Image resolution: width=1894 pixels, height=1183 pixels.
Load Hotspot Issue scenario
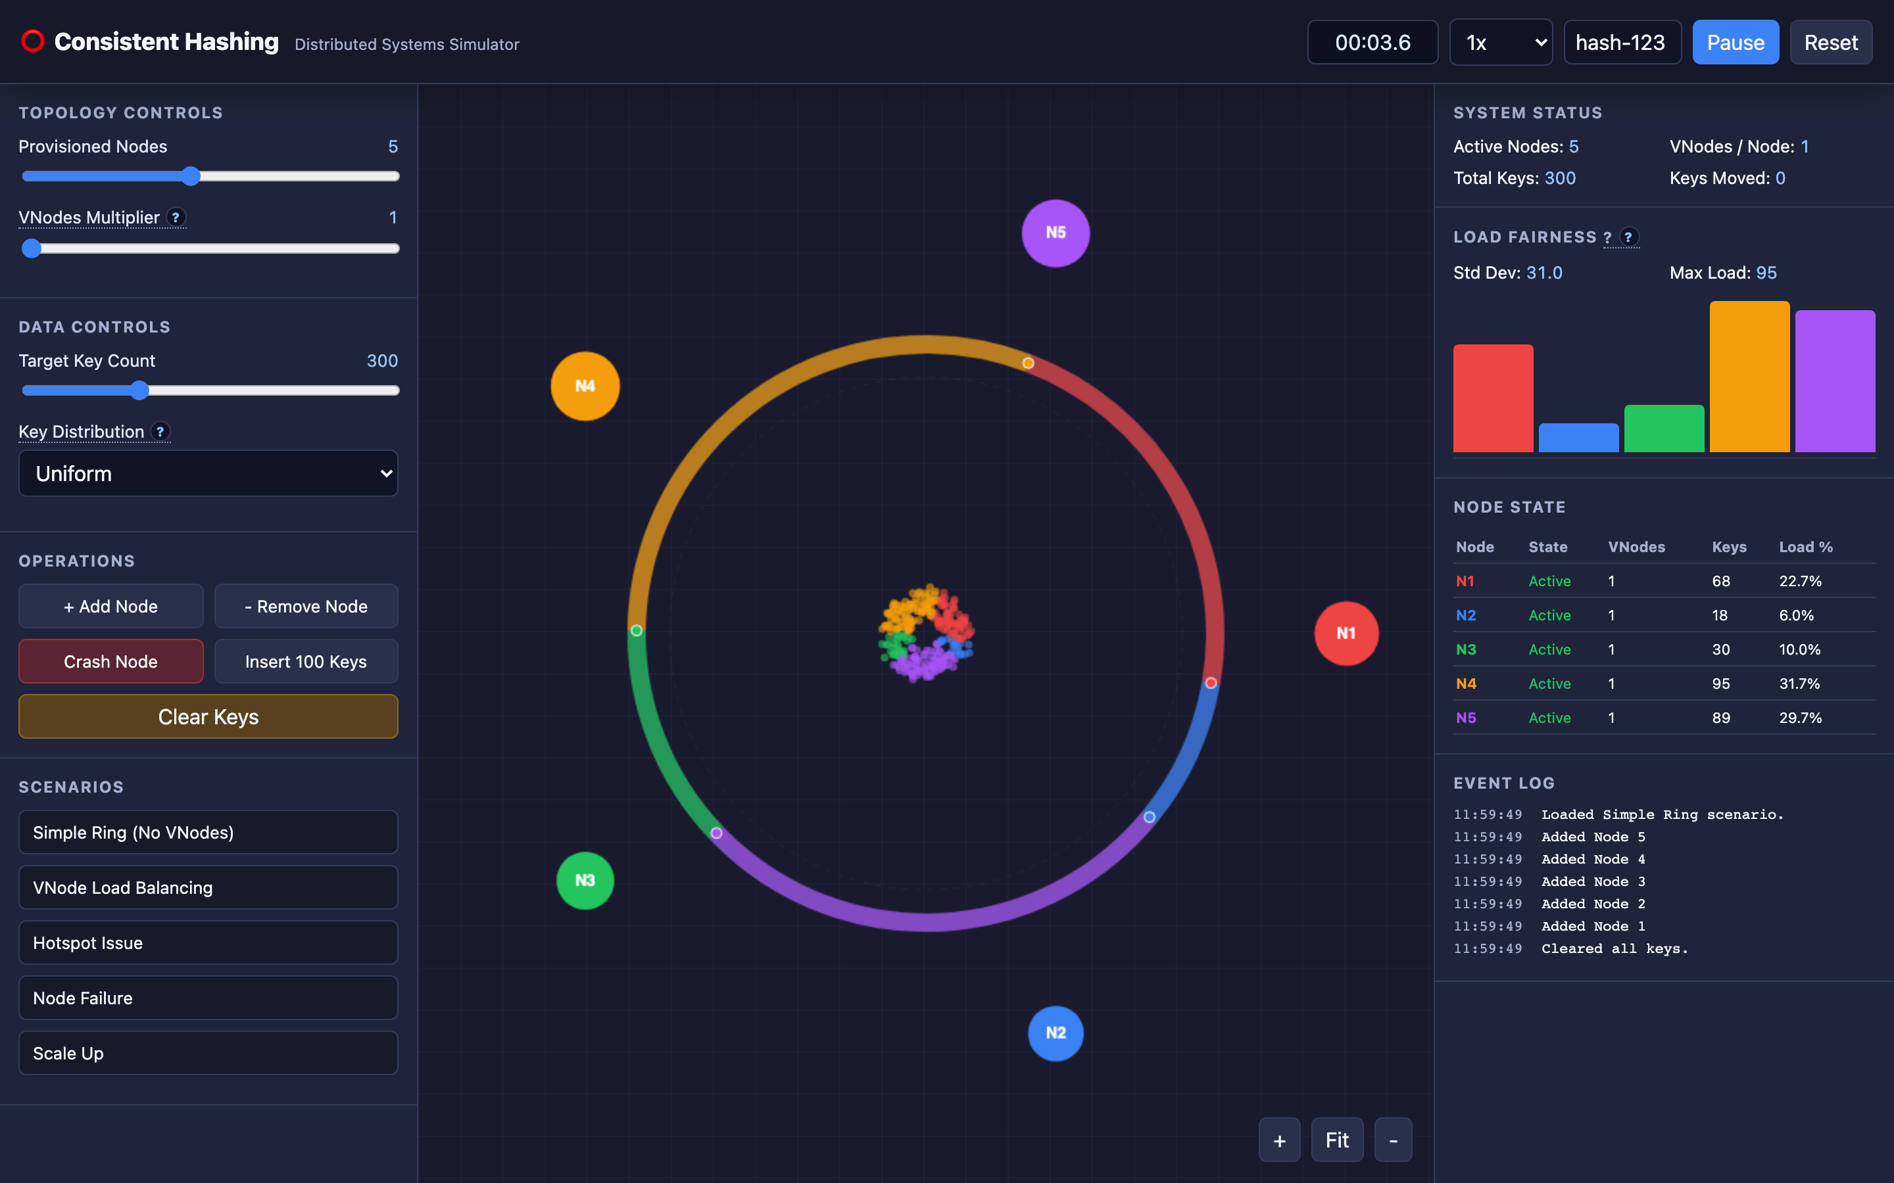pos(208,942)
